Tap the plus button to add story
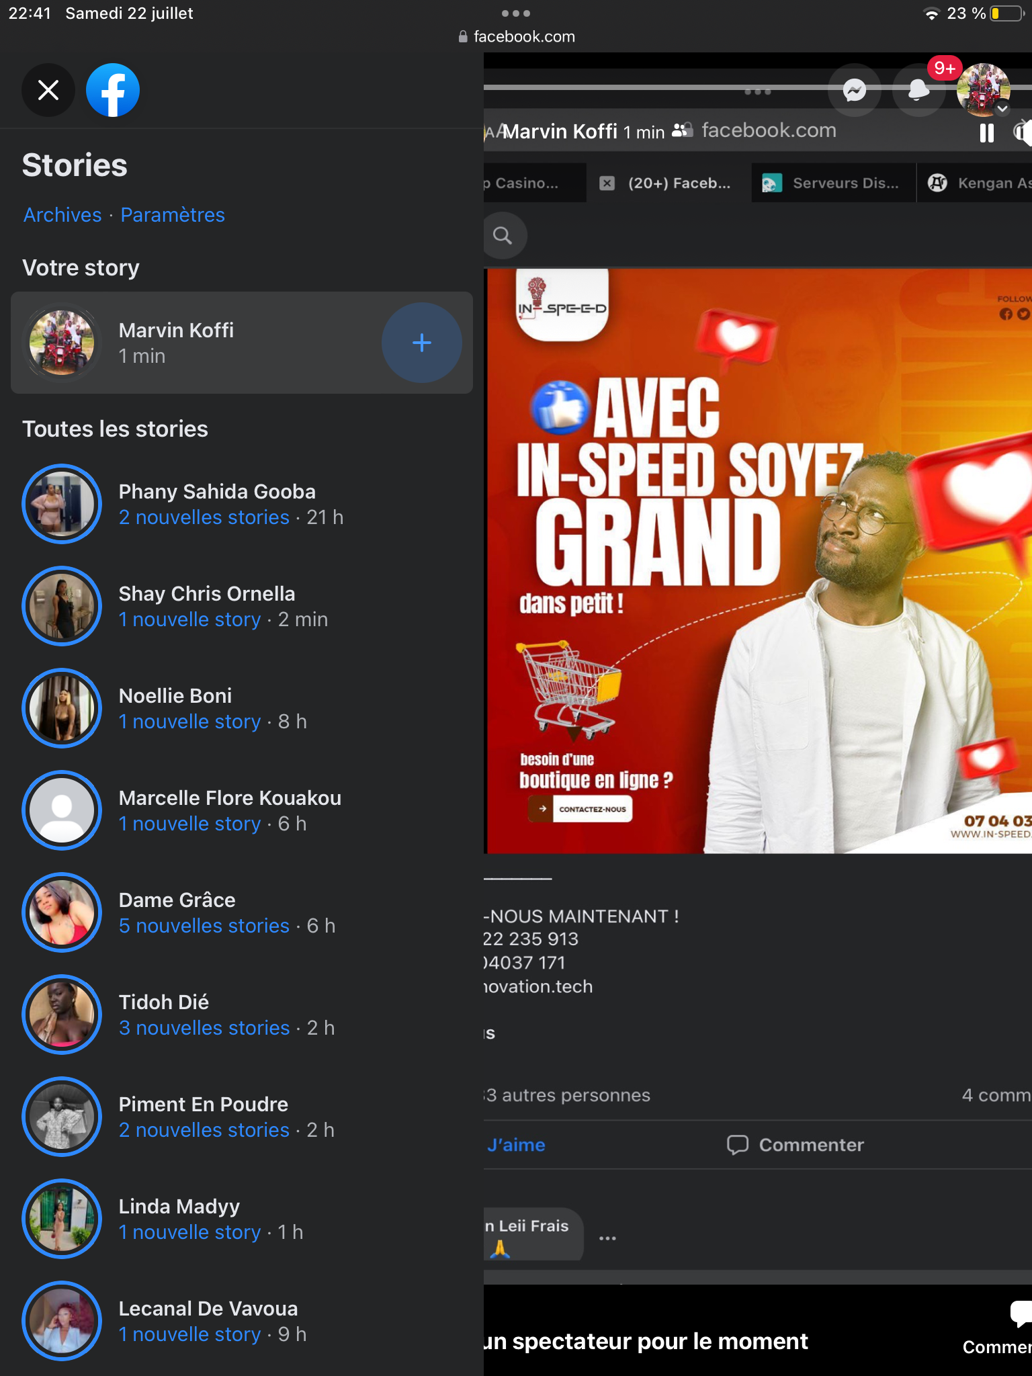 [x=421, y=343]
